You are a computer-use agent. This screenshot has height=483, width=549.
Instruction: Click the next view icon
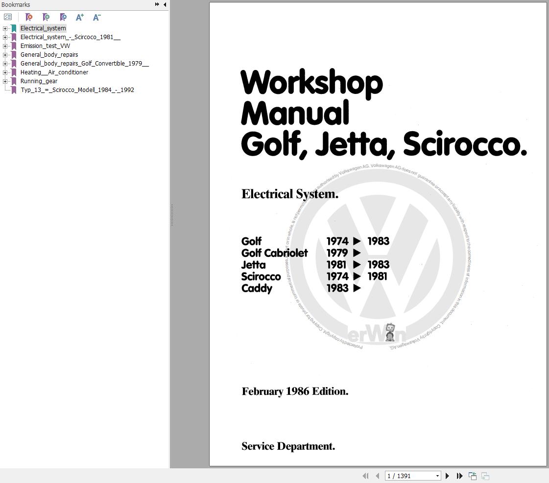pyautogui.click(x=485, y=476)
